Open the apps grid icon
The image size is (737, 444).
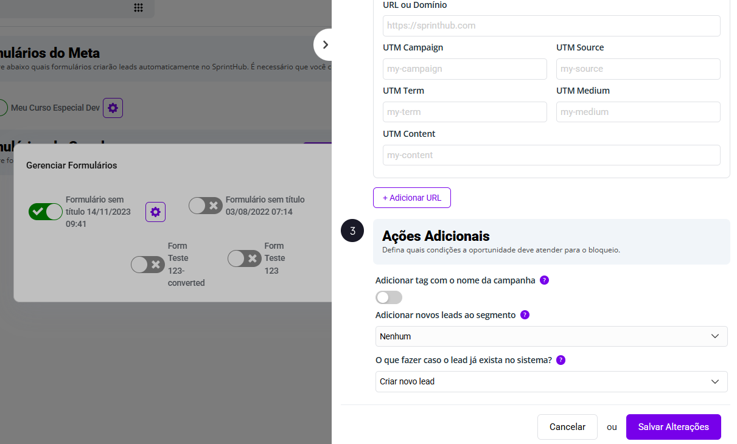pos(138,8)
